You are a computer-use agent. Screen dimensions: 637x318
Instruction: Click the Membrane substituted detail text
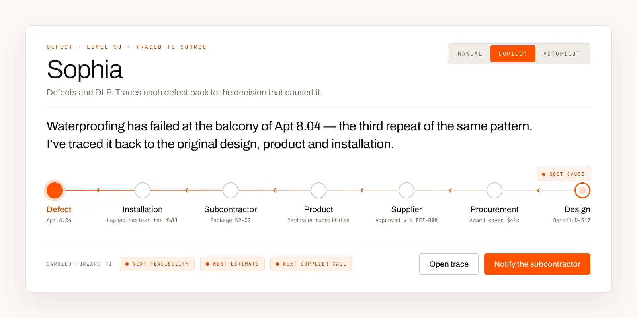(318, 220)
